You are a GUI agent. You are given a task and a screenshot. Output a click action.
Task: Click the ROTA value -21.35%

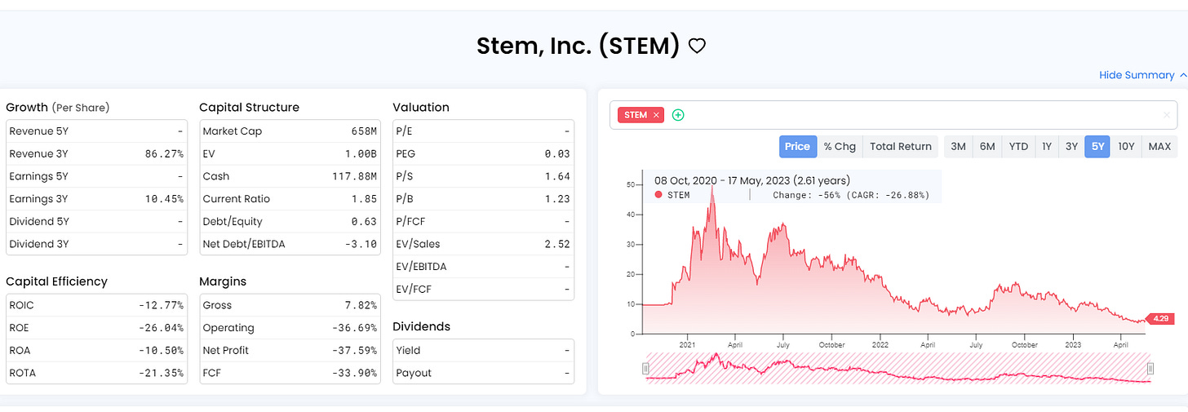162,373
